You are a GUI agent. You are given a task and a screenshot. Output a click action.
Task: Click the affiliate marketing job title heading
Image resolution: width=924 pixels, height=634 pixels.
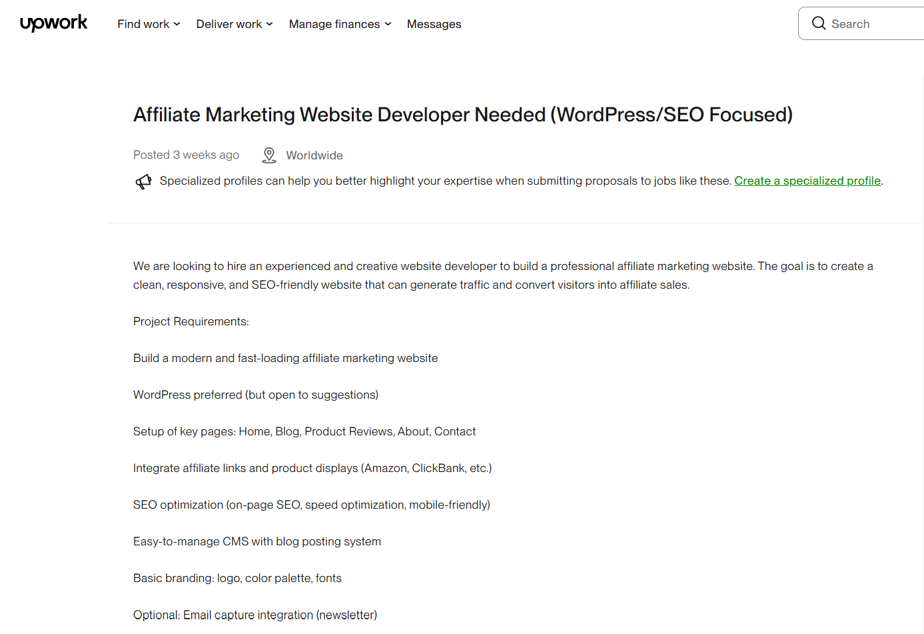pyautogui.click(x=462, y=114)
